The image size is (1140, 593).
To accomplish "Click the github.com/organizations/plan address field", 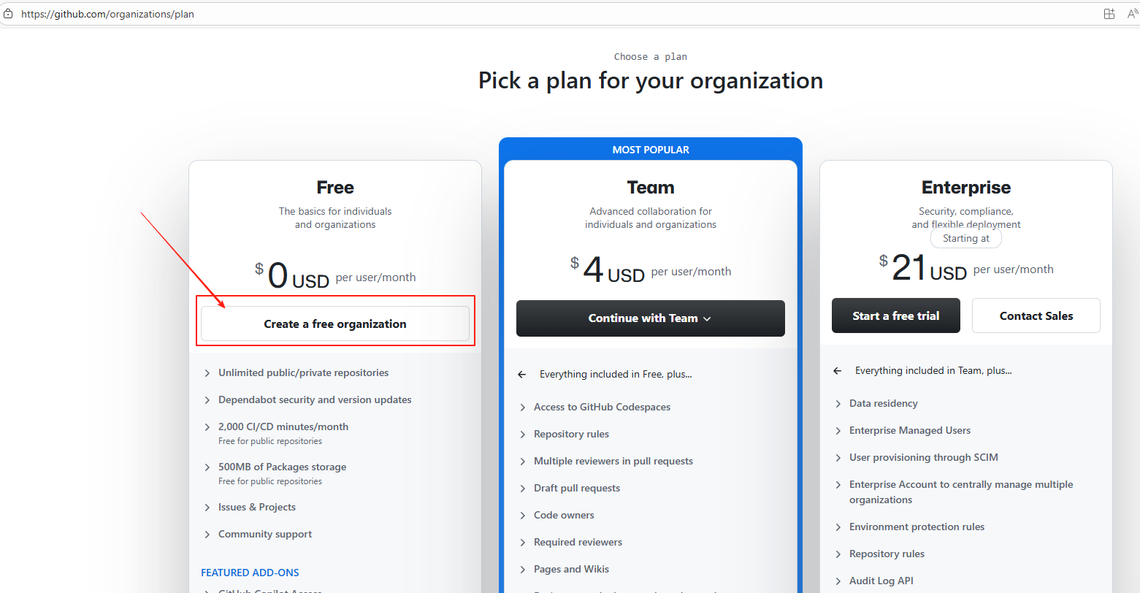I will pyautogui.click(x=107, y=14).
